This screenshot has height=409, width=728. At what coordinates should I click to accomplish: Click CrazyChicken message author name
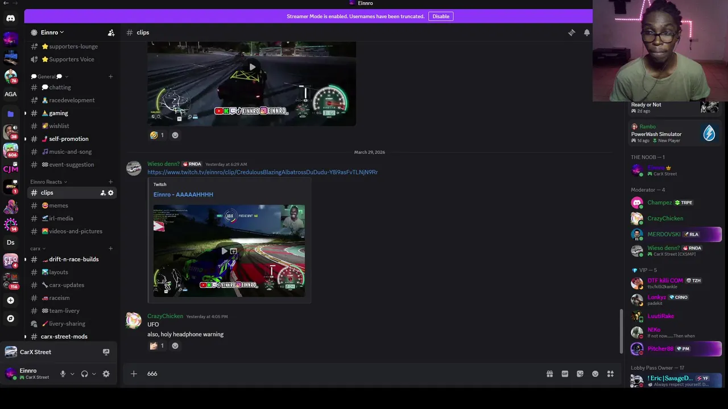[165, 316]
